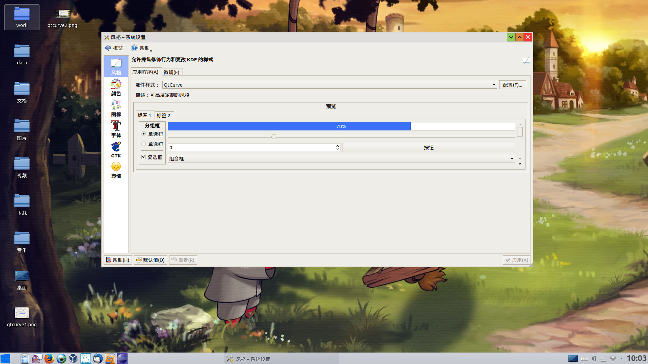The width and height of the screenshot is (648, 364).
Task: Click the 应用(A) apply button
Action: [517, 260]
